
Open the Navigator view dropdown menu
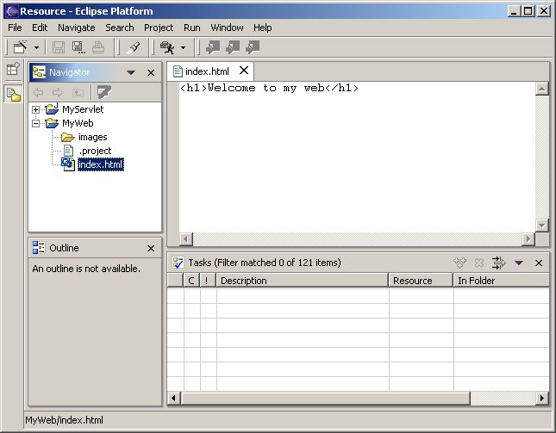point(131,73)
